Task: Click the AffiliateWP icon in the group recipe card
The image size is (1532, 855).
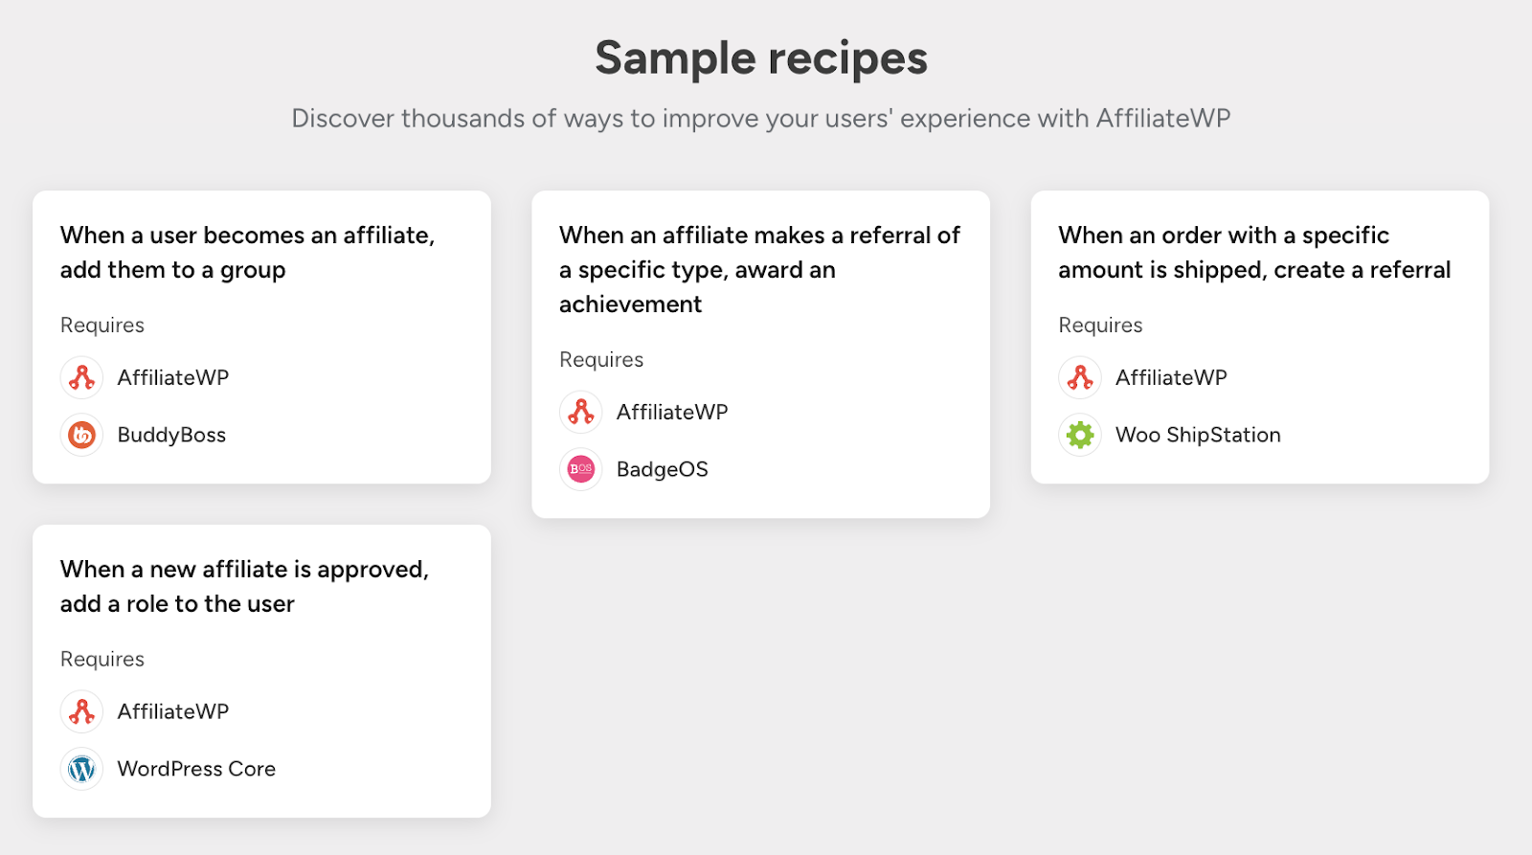Action: coord(82,378)
